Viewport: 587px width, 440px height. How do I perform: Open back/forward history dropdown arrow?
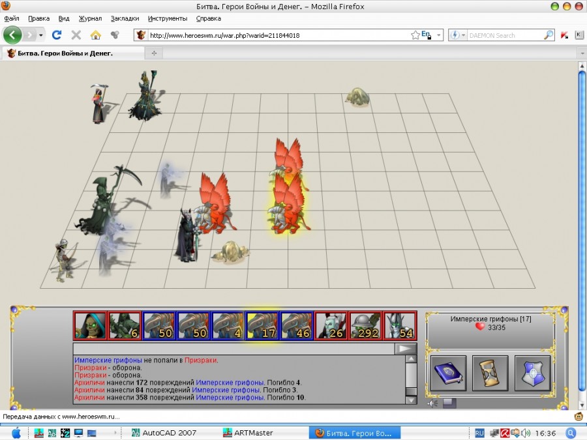click(x=41, y=35)
